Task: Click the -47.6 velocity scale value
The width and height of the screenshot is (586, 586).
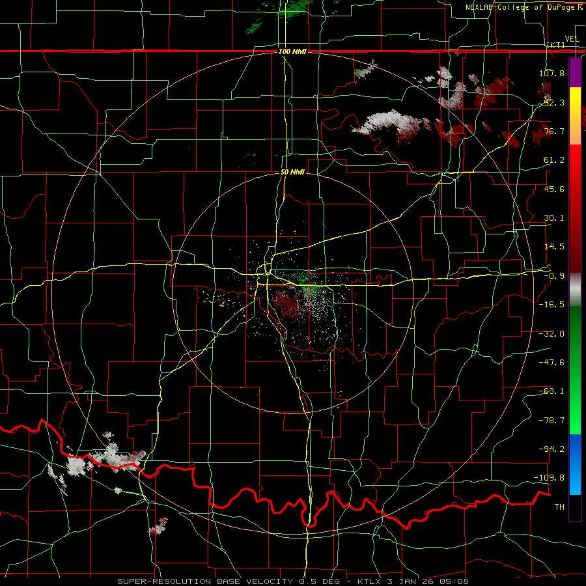Action: click(551, 363)
